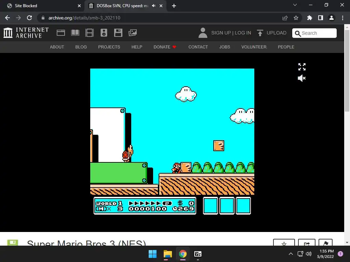Open the Chrome extensions puzzle icon
The height and width of the screenshot is (262, 350).
click(310, 18)
